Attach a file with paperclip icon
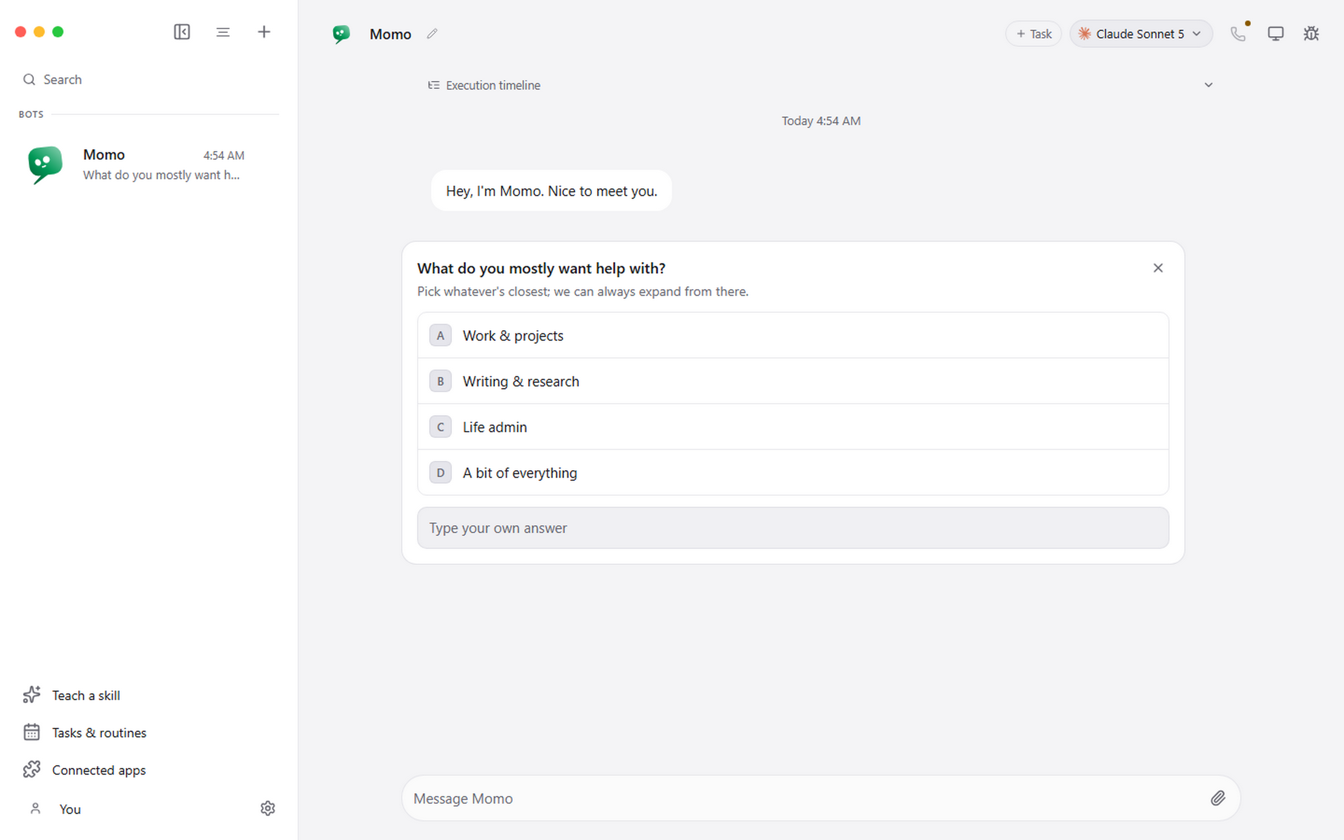The height and width of the screenshot is (840, 1344). (x=1218, y=798)
